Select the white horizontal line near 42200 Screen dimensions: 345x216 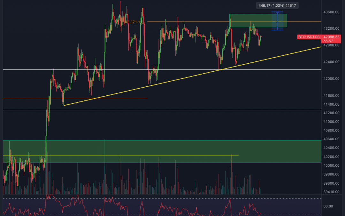(x=162, y=69)
